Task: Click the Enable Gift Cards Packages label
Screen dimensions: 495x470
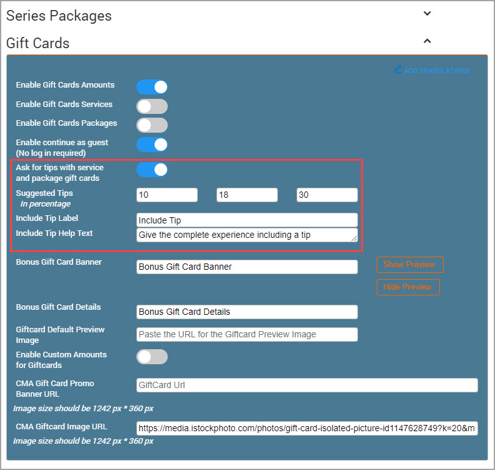Action: 66,123
